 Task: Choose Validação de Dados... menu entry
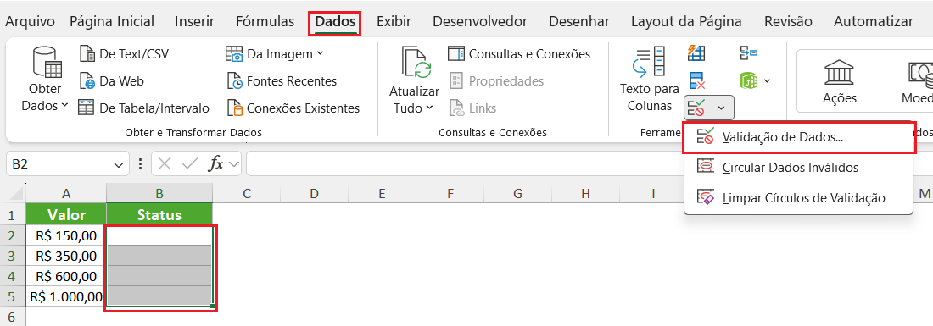798,137
